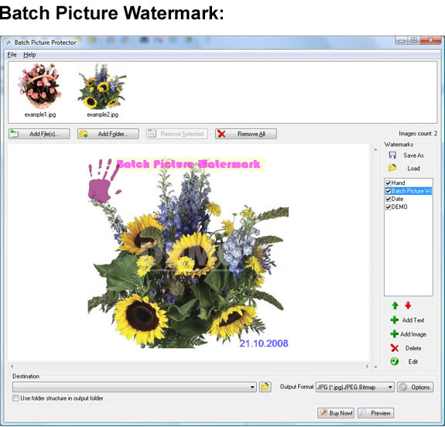Click the preview vertical scrollbar down arrow
445x427 pixels.
pos(375,367)
